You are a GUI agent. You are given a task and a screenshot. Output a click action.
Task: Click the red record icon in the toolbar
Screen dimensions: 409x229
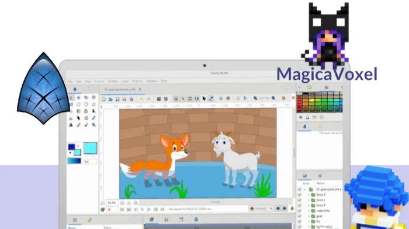[x=293, y=98]
